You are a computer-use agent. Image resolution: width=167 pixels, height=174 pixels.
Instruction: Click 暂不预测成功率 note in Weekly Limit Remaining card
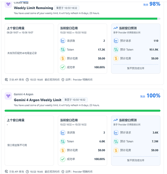(x=136, y=68)
